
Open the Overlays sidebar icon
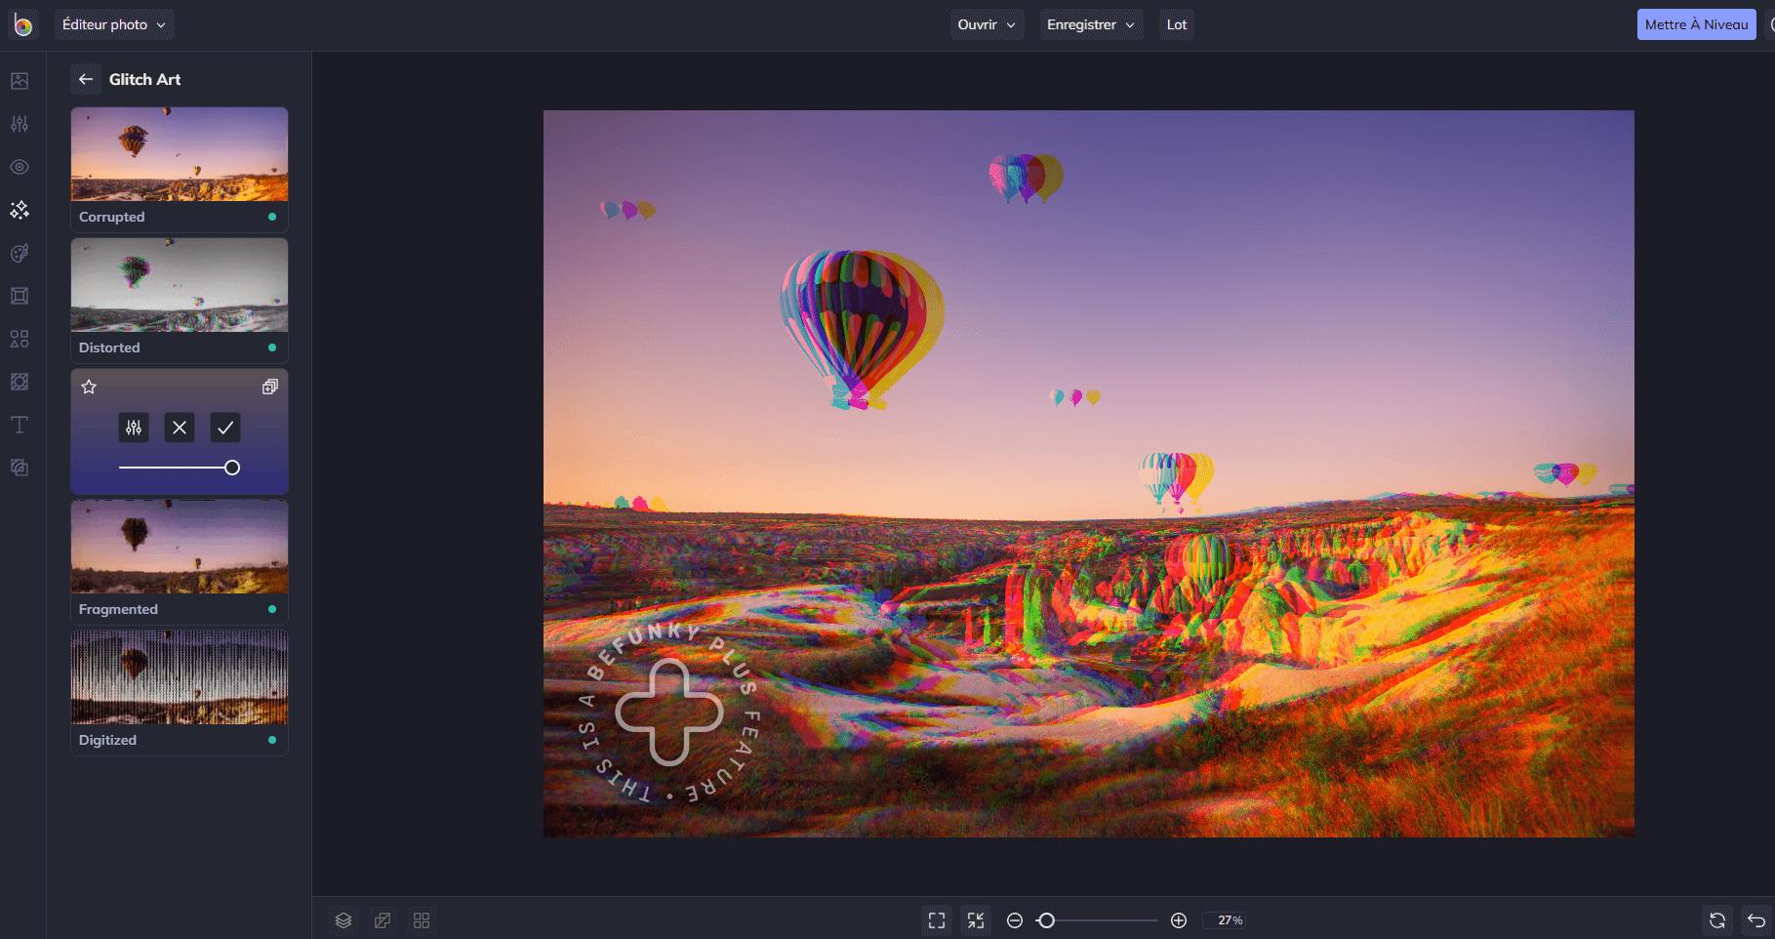[20, 382]
